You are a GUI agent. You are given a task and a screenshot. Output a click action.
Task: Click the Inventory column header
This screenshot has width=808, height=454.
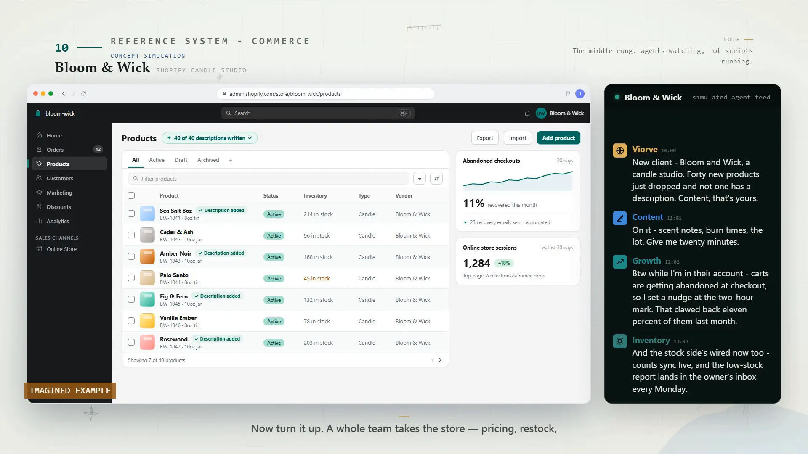click(315, 196)
